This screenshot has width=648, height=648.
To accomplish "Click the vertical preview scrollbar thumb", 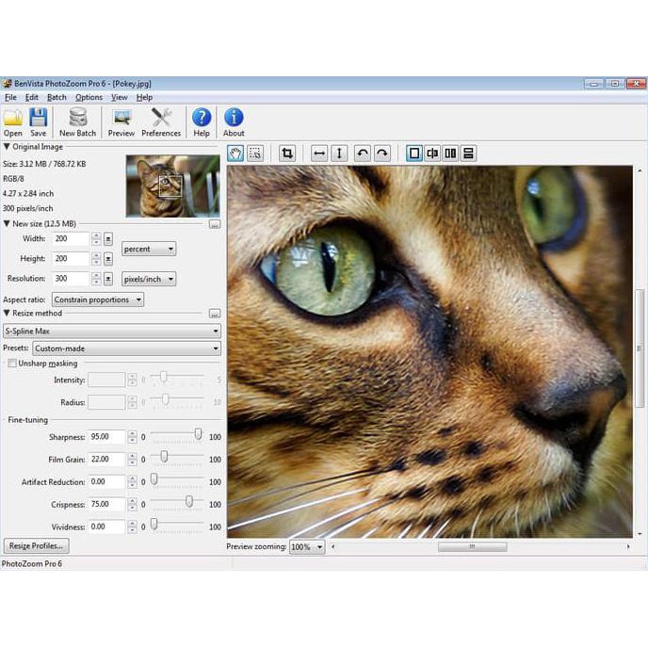I will pyautogui.click(x=640, y=348).
